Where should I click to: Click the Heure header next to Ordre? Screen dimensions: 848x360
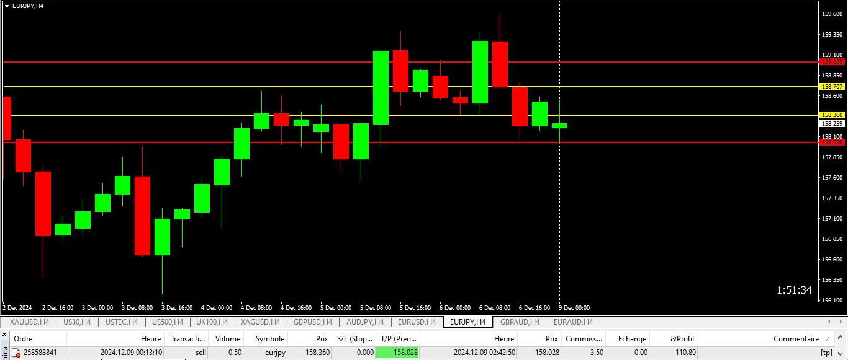[115, 339]
